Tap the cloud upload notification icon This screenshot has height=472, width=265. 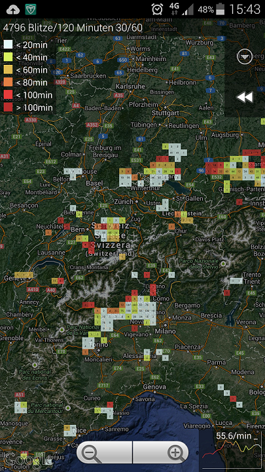click(13, 9)
